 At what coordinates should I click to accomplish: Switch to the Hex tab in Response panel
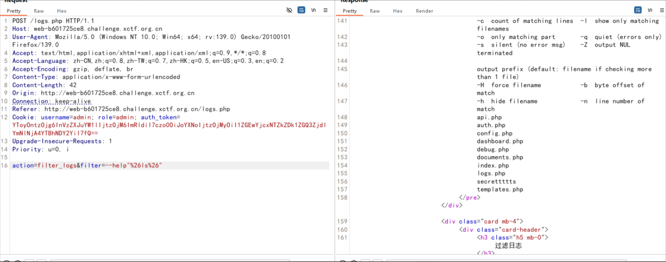click(x=398, y=11)
